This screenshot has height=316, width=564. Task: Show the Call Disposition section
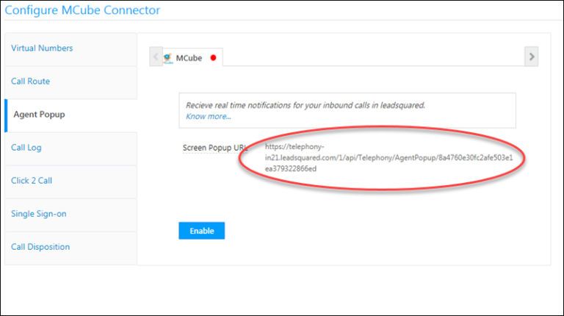pos(40,247)
